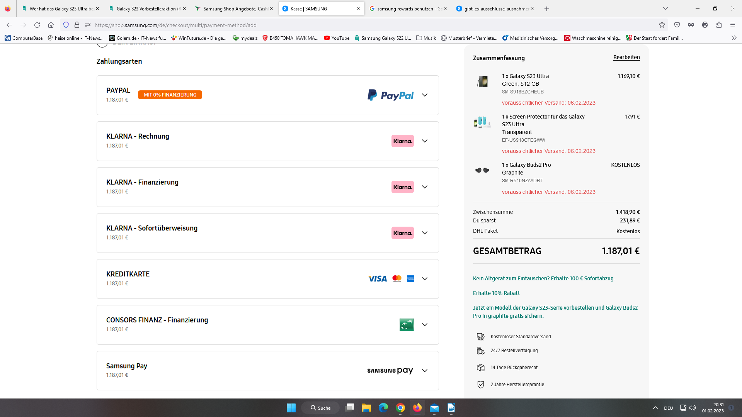Open the mydealz bookmark

click(245, 38)
